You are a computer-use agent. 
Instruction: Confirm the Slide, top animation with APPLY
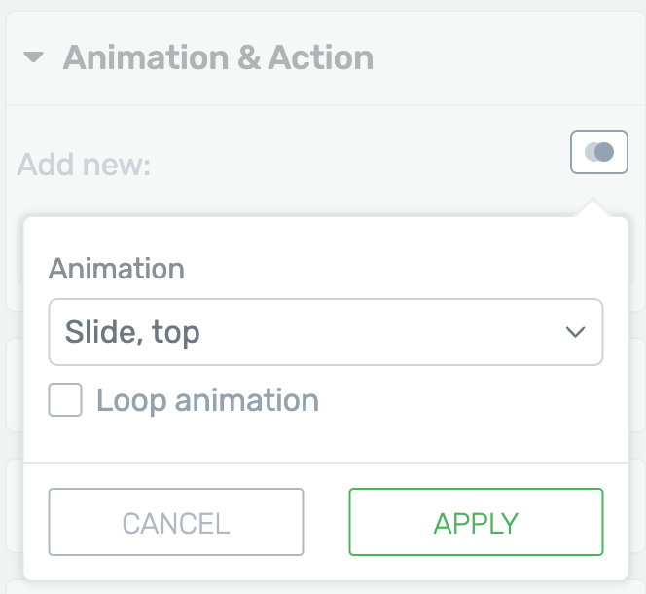[x=476, y=522]
